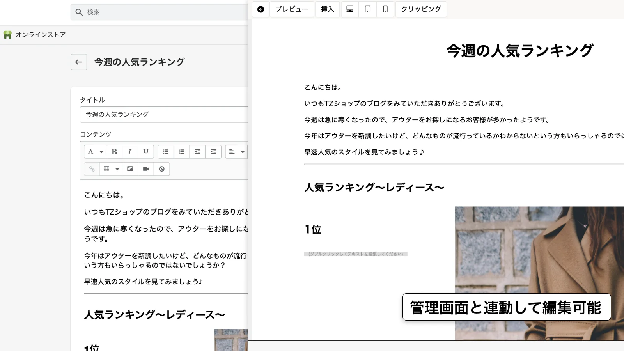Toggle underline formatting
Screen dimensions: 624x351
[146, 152]
